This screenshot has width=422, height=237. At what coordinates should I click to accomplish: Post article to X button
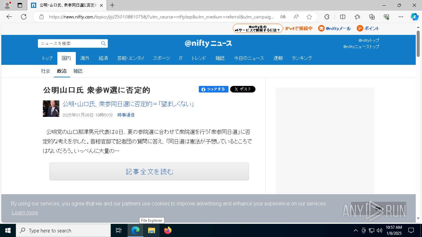[243, 89]
